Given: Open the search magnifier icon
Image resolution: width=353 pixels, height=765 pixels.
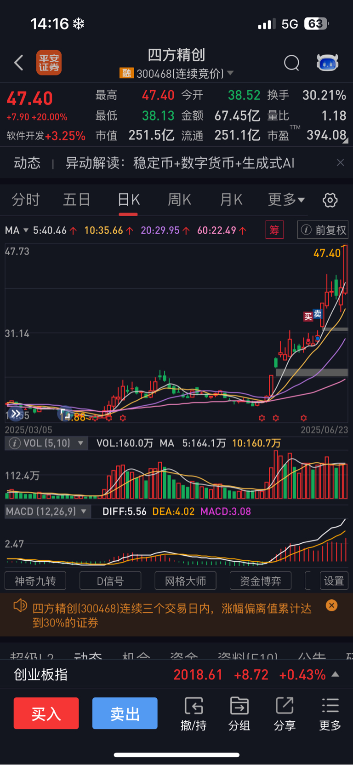Looking at the screenshot, I should pos(291,63).
